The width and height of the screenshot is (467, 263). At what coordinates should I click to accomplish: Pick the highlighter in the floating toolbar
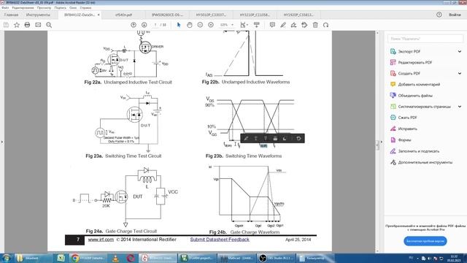[246, 138]
